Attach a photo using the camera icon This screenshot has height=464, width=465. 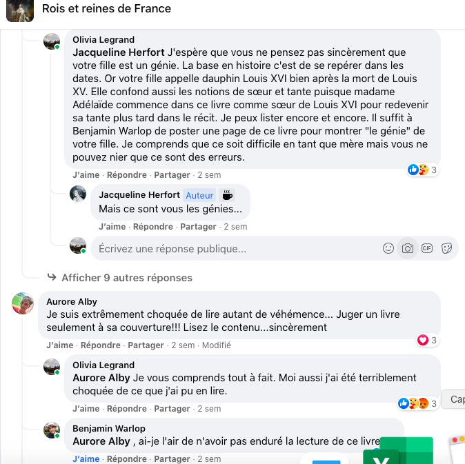(x=408, y=248)
